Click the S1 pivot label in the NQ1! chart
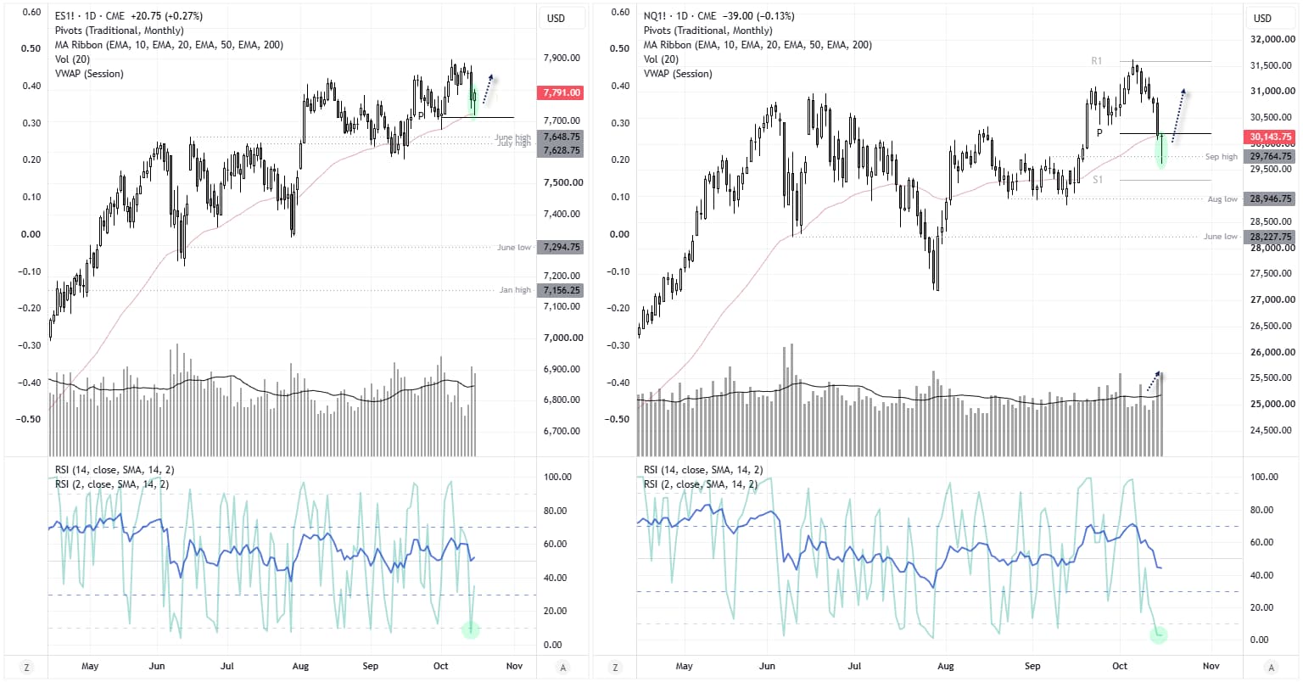The image size is (1303, 682). click(1099, 180)
